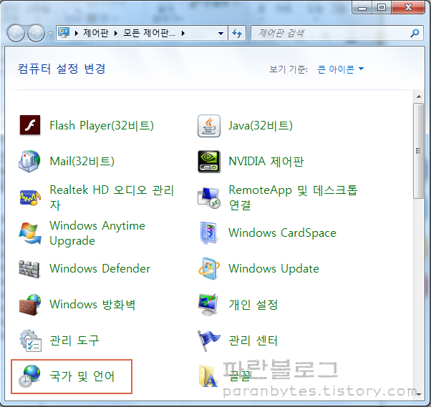Open the Flash Player(32비트) link
The height and width of the screenshot is (407, 431).
click(102, 125)
